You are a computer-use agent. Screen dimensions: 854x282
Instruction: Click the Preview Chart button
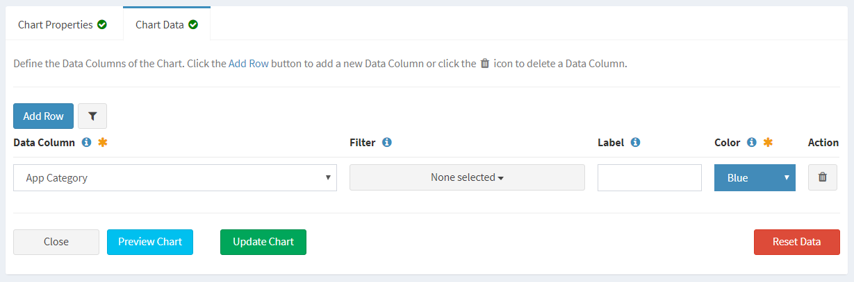coord(150,242)
